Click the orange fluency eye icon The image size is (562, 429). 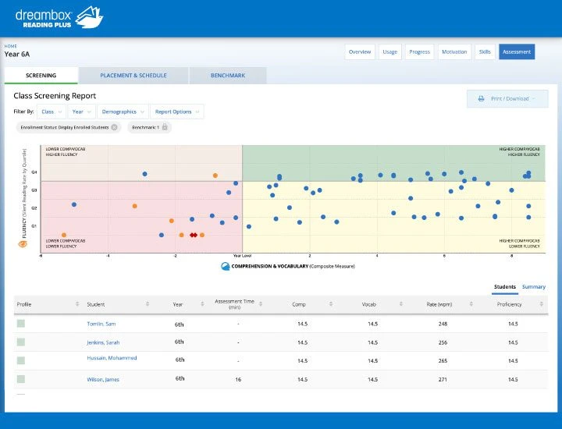coord(23,244)
